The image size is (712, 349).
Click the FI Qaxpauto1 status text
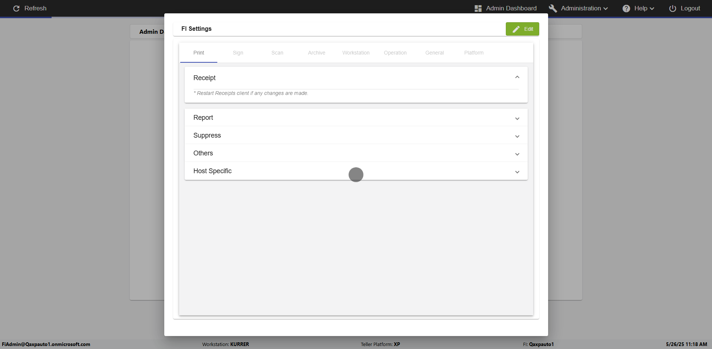[x=538, y=344]
